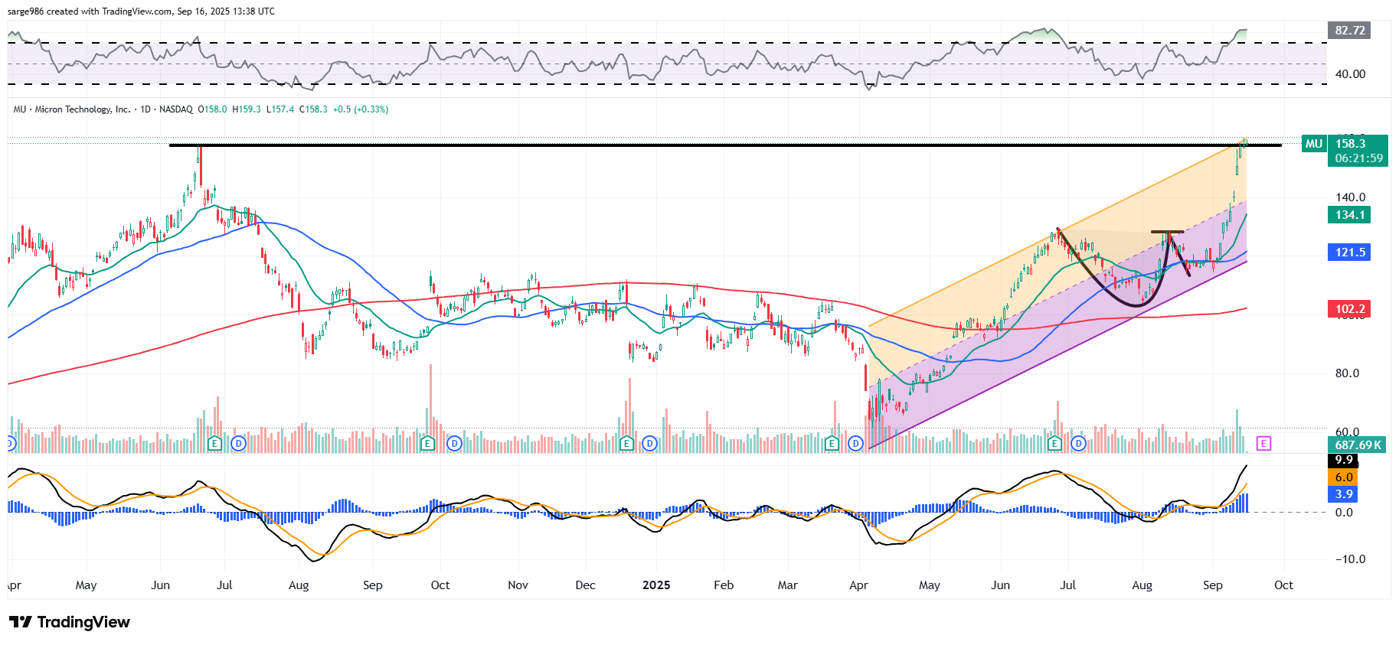Click the MU symbol tag on price axis
1399x645 pixels.
(x=1314, y=144)
